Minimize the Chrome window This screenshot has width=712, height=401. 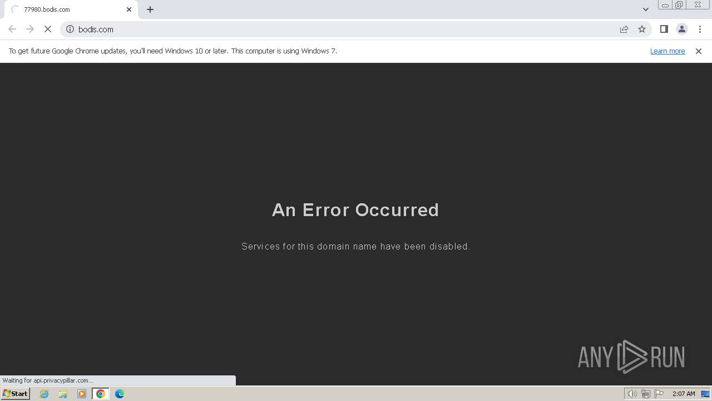665,5
